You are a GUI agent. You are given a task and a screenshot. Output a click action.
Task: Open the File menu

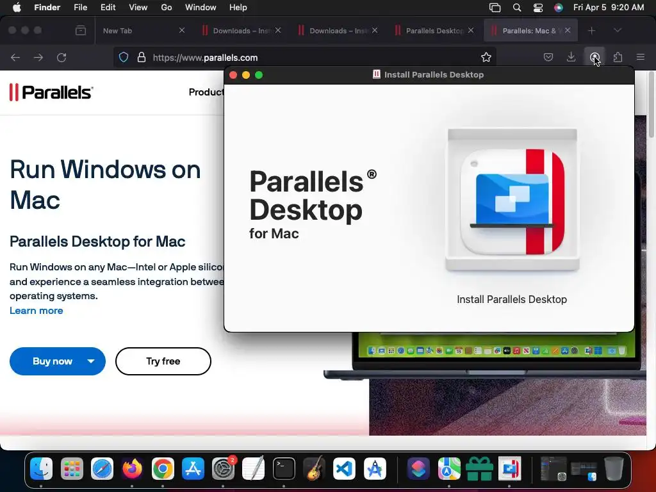[80, 8]
